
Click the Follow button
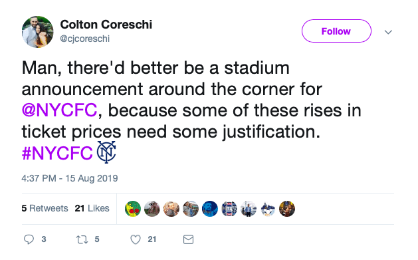[x=336, y=31]
